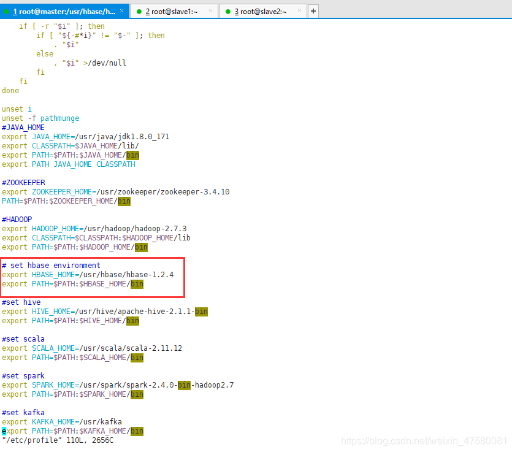
Task: Click the PATH=$PATH:$JAVA_HOME/bin line
Action: click(71, 155)
